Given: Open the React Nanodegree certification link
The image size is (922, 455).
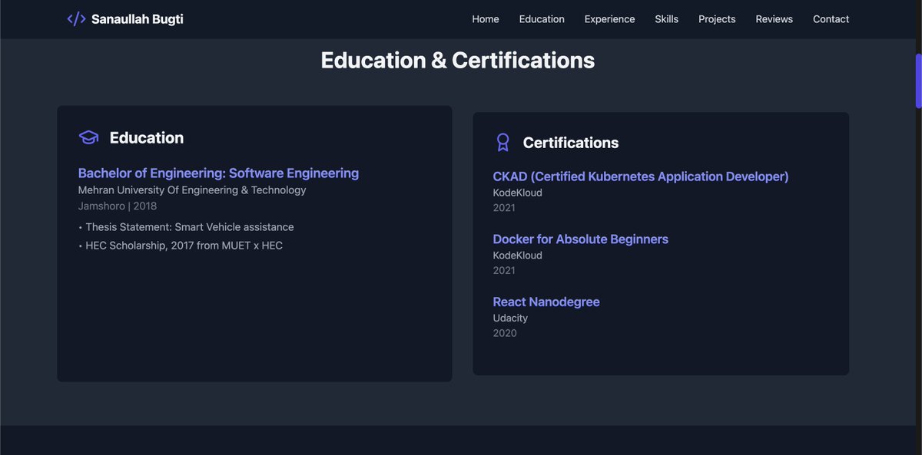Looking at the screenshot, I should pos(546,302).
